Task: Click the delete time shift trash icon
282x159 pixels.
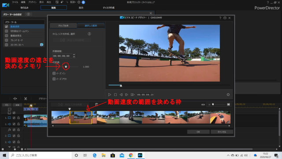Action: [96, 104]
